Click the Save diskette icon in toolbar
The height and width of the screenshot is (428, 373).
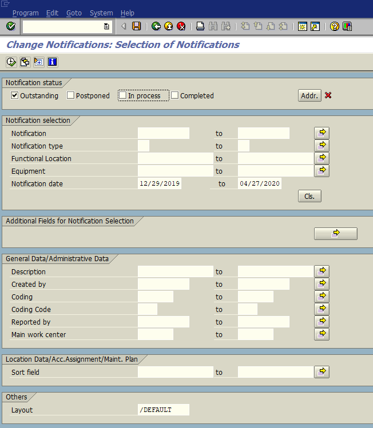[136, 26]
